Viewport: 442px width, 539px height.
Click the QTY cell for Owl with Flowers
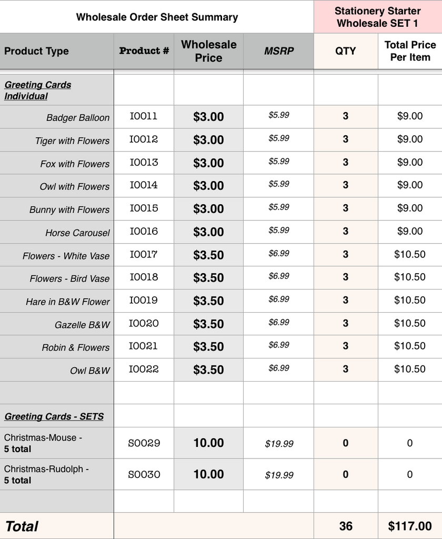click(346, 185)
